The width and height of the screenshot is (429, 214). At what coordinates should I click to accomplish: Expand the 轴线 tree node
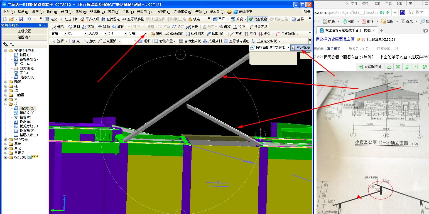(x=6, y=82)
